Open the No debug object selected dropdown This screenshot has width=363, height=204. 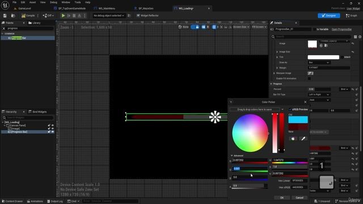(108, 15)
